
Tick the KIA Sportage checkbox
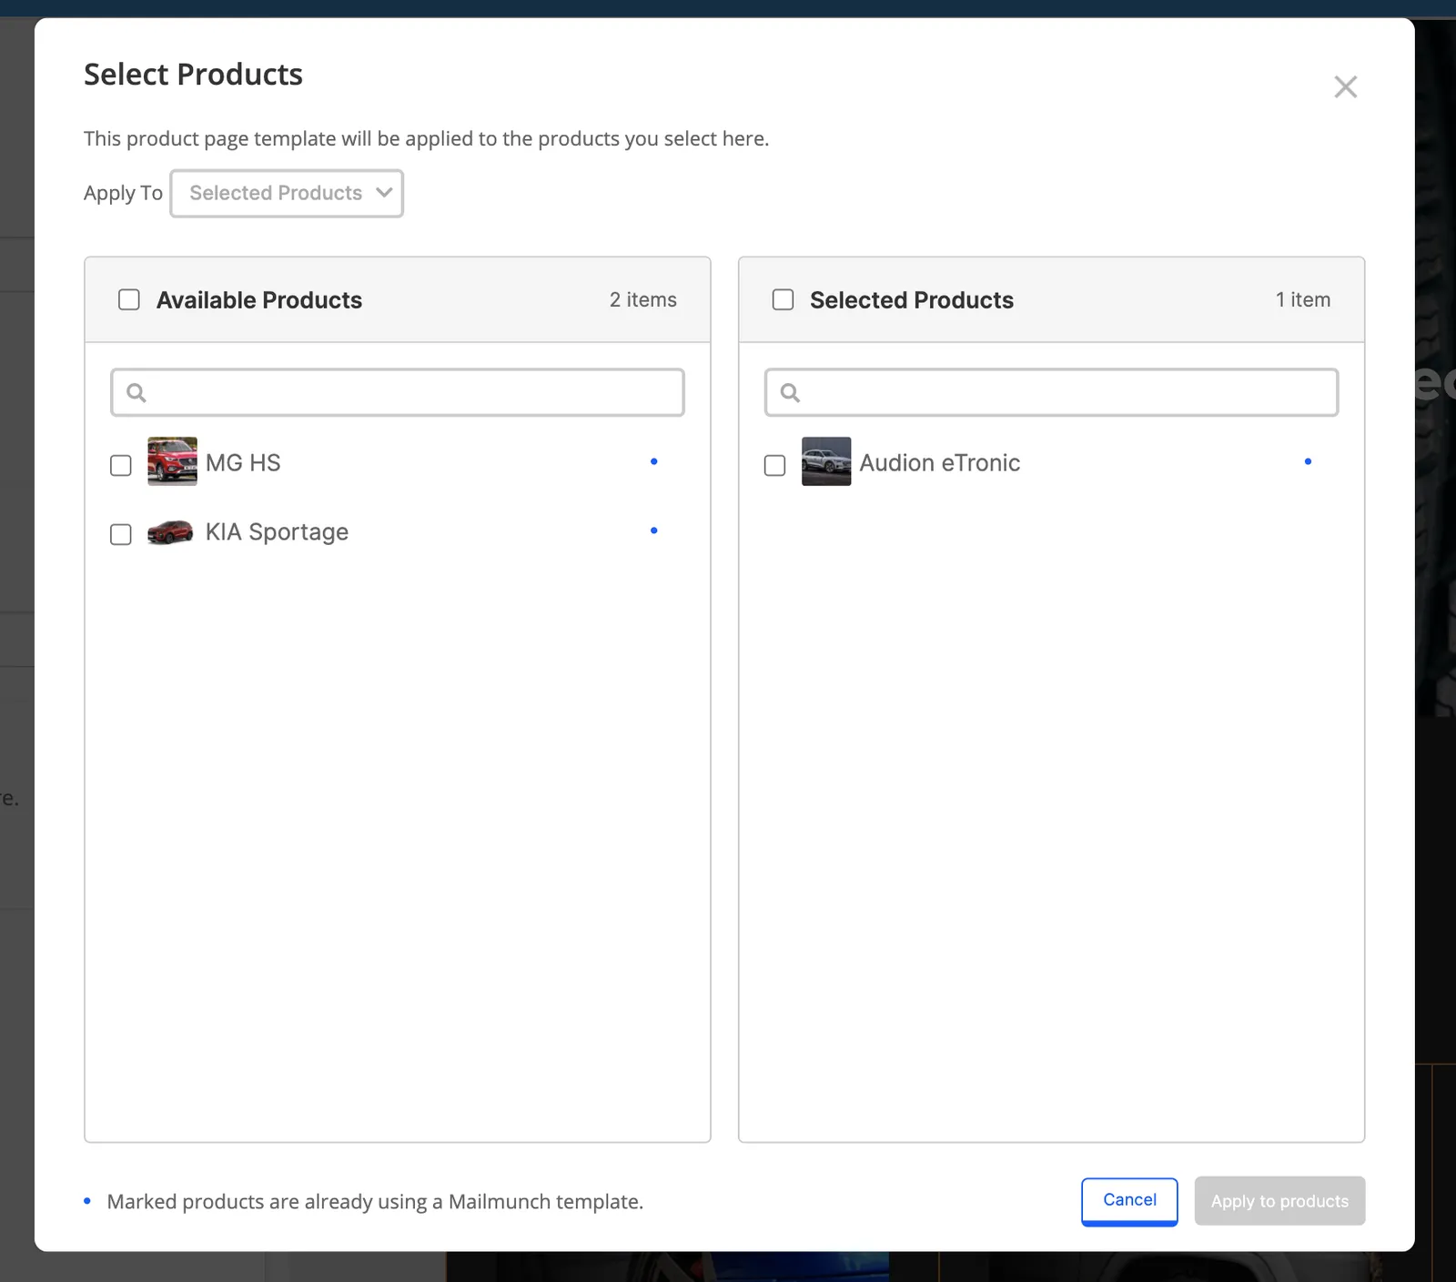click(x=121, y=534)
